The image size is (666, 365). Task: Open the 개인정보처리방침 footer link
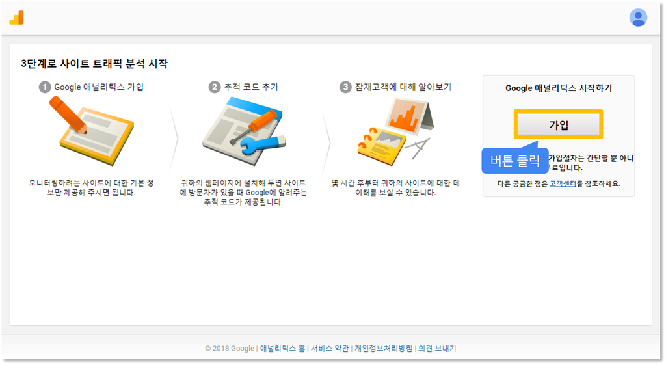tap(384, 349)
